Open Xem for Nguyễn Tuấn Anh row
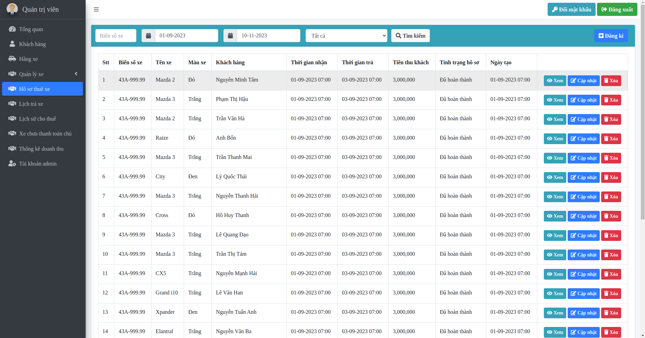 (x=555, y=313)
